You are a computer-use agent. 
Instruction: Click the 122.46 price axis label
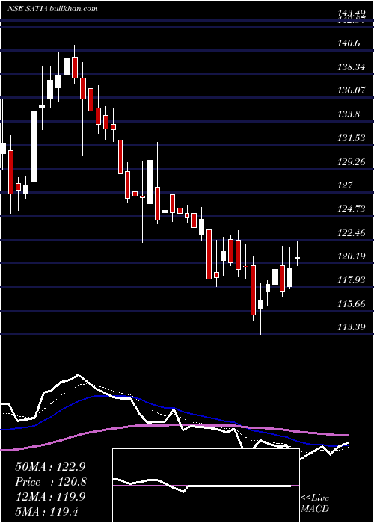coord(353,232)
